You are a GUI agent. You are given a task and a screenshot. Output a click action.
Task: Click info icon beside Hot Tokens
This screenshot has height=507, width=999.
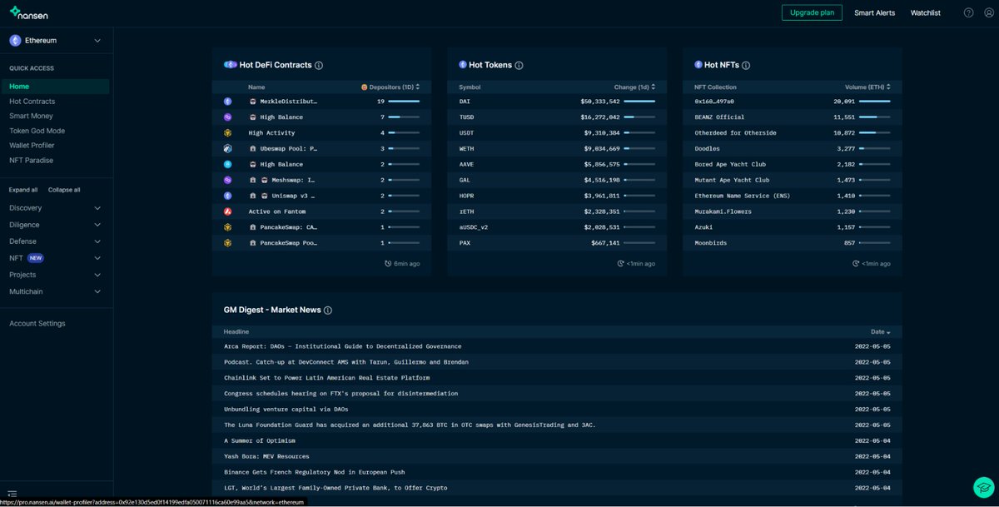point(519,65)
